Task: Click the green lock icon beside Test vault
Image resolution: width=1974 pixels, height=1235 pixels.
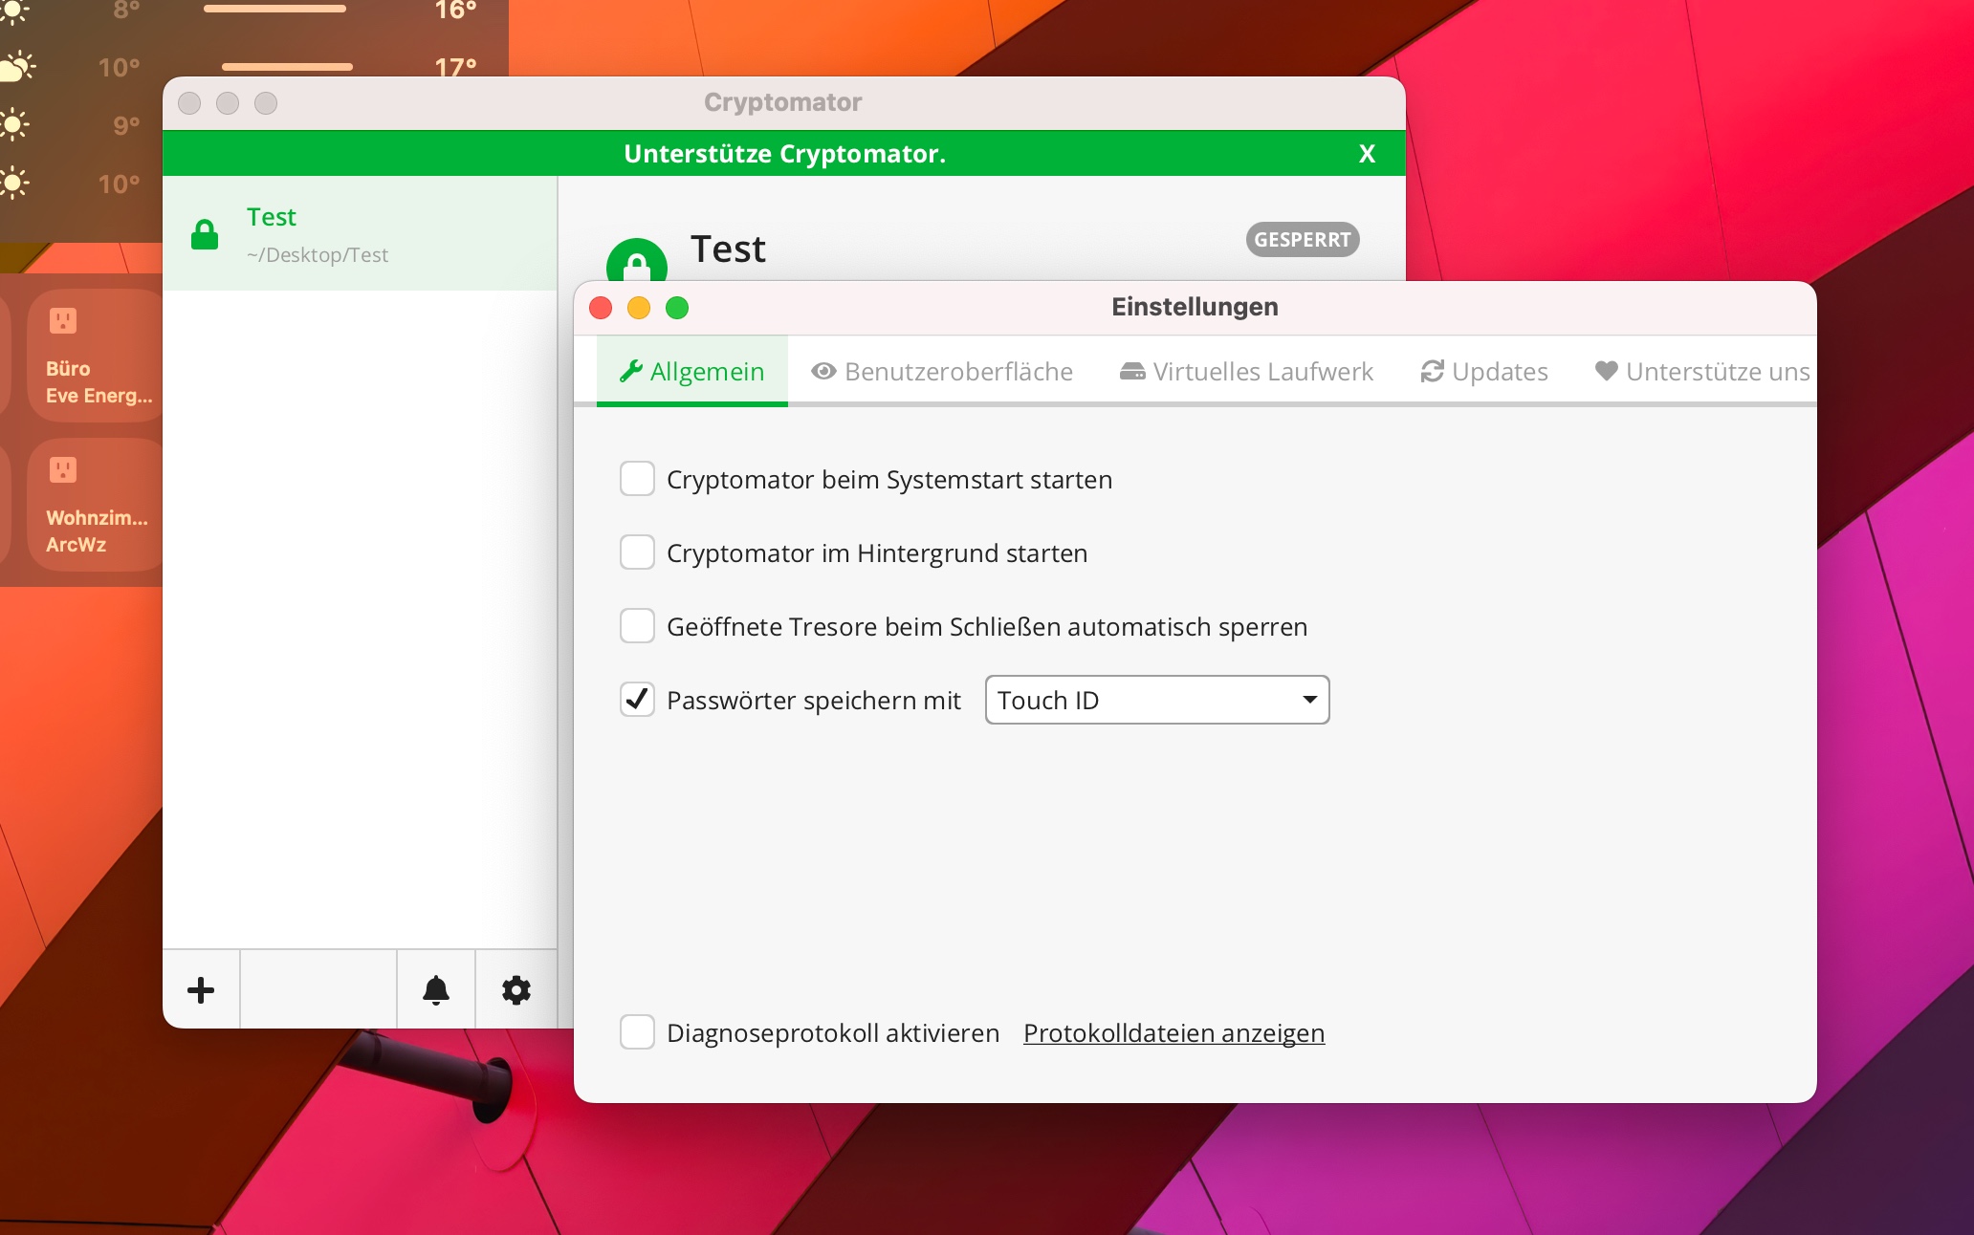Action: [x=205, y=234]
